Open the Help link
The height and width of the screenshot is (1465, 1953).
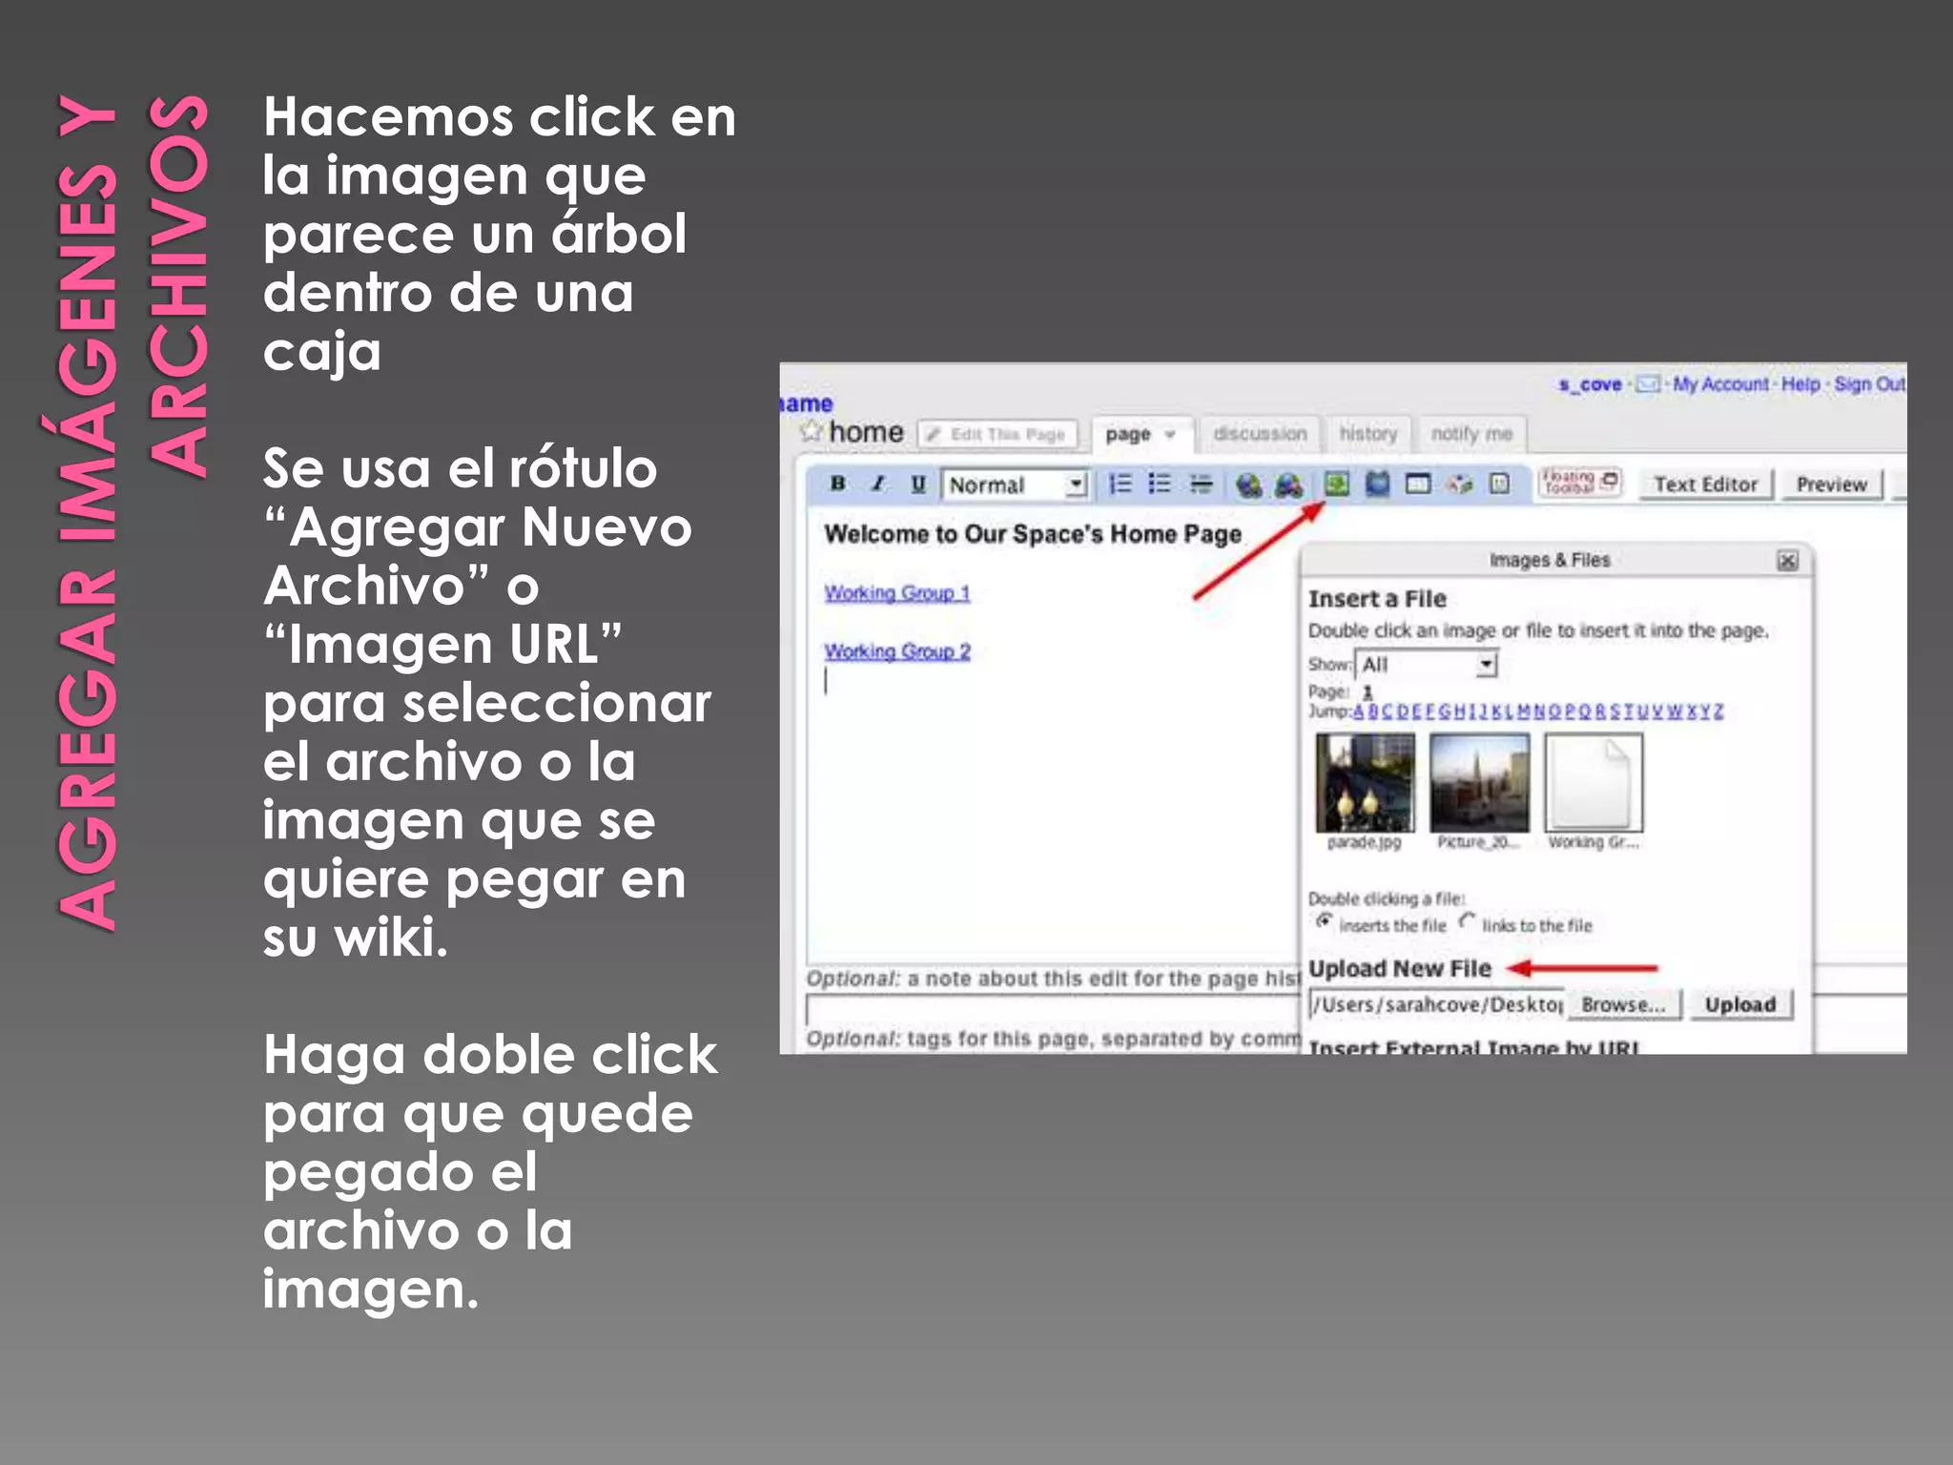[x=1800, y=384]
